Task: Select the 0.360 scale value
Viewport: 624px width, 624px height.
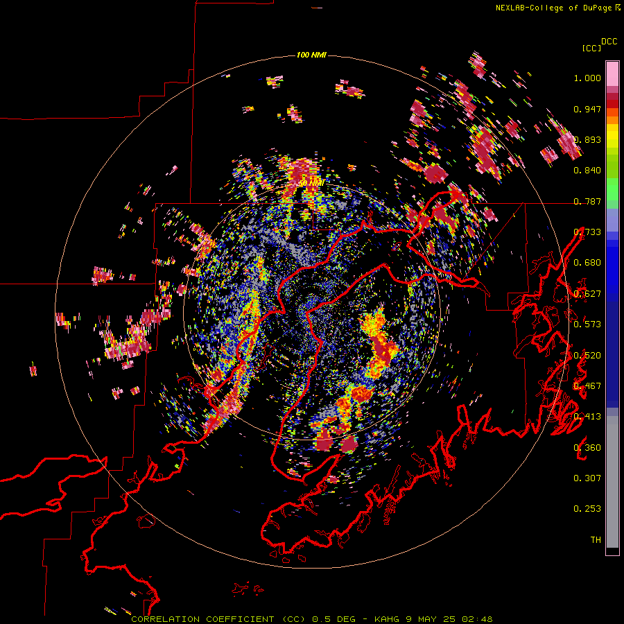Action: [x=587, y=448]
